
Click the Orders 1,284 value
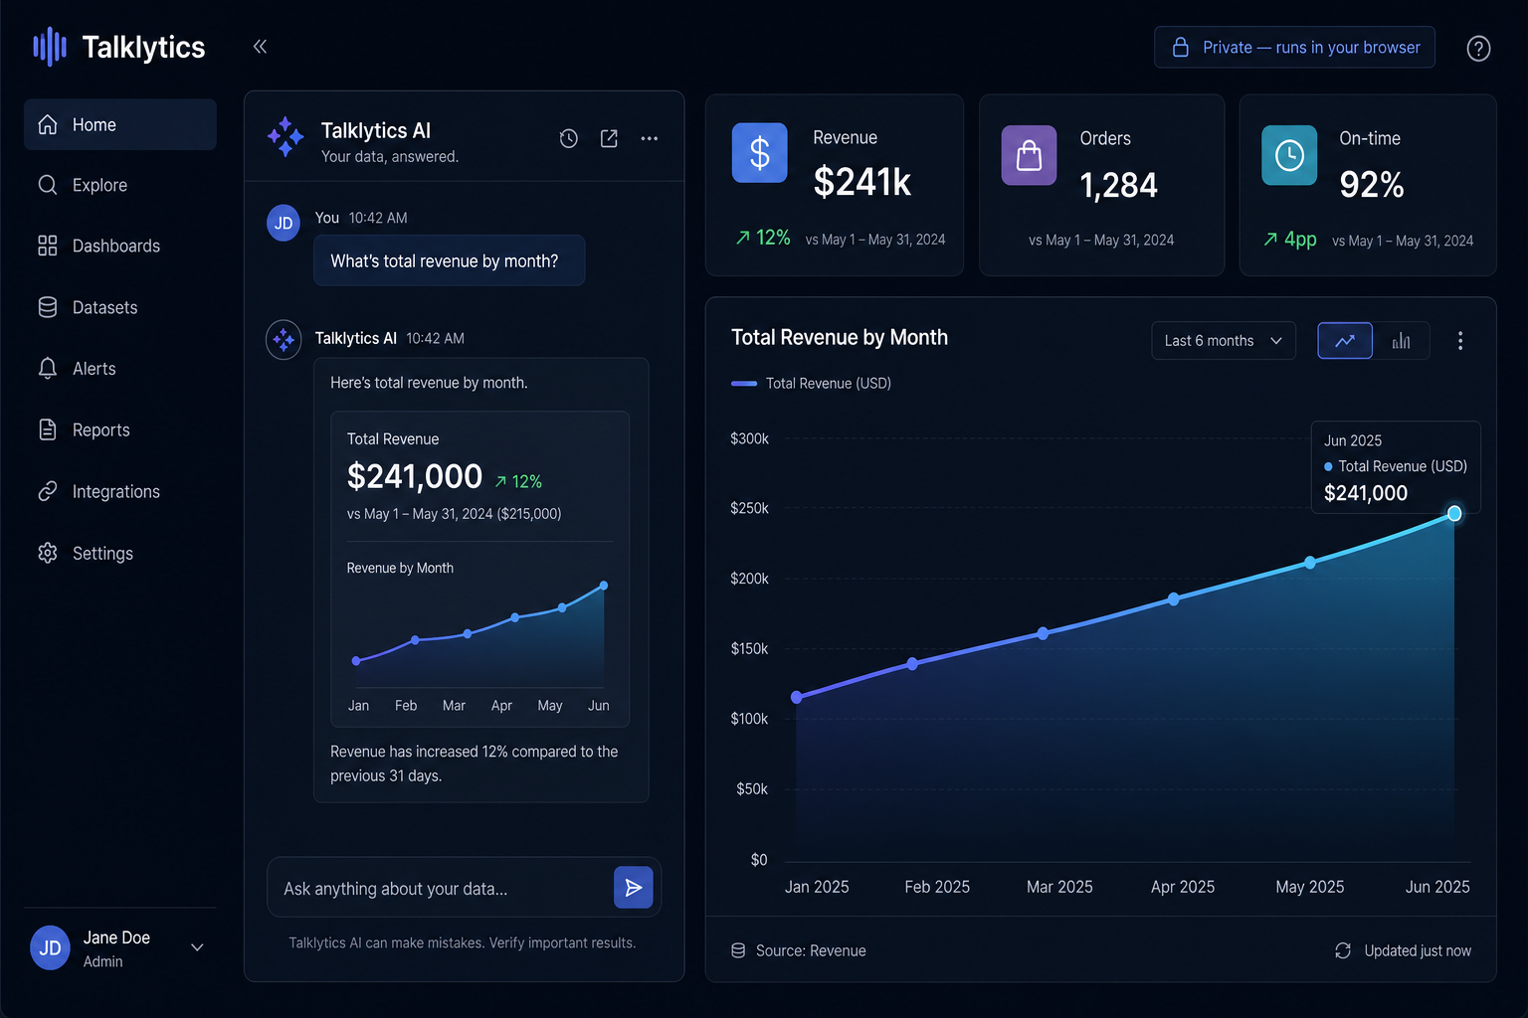point(1119,185)
